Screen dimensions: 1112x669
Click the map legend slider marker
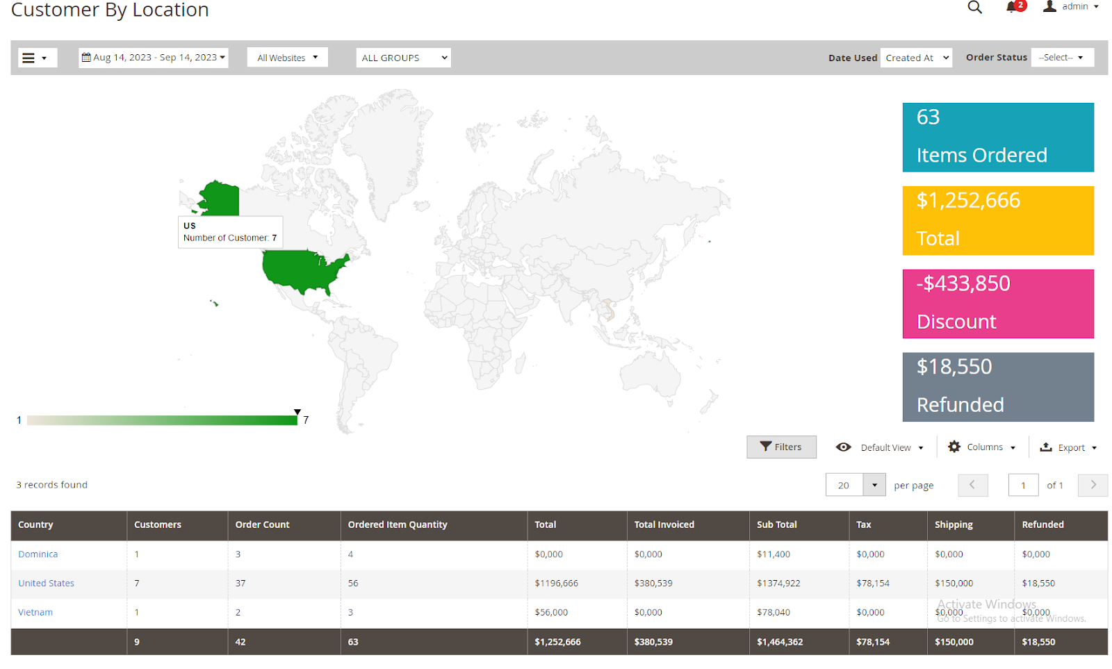297,412
